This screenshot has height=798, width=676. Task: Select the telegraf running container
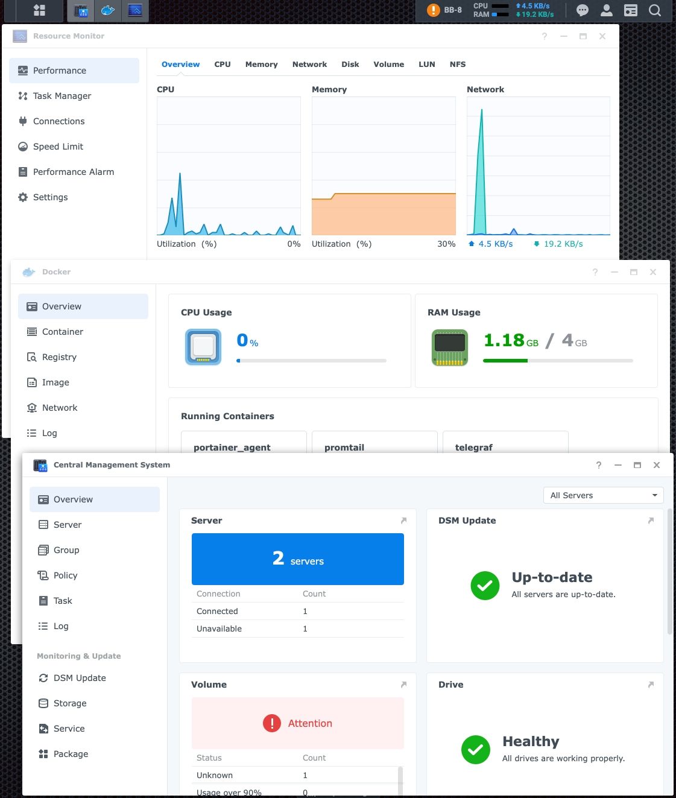pyautogui.click(x=505, y=442)
